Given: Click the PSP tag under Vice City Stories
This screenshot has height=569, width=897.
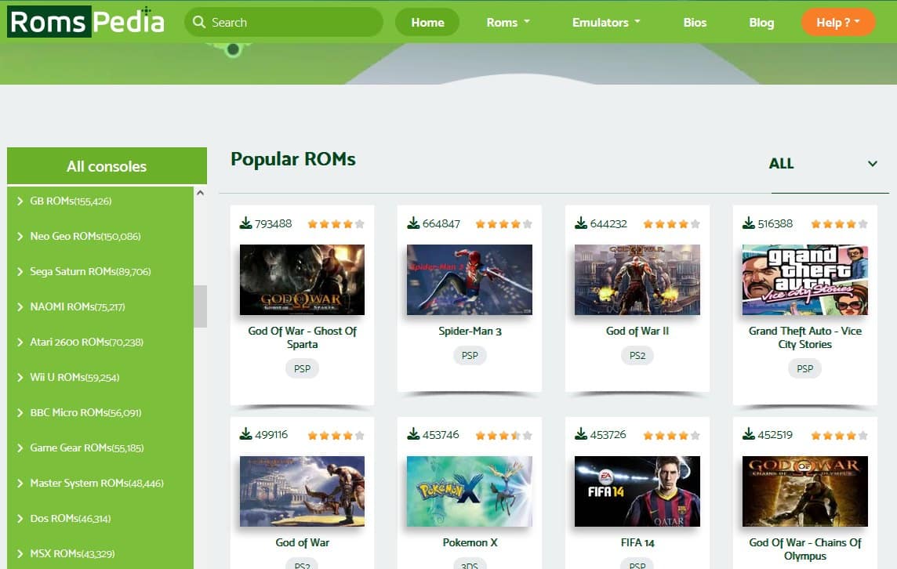Looking at the screenshot, I should tap(805, 369).
